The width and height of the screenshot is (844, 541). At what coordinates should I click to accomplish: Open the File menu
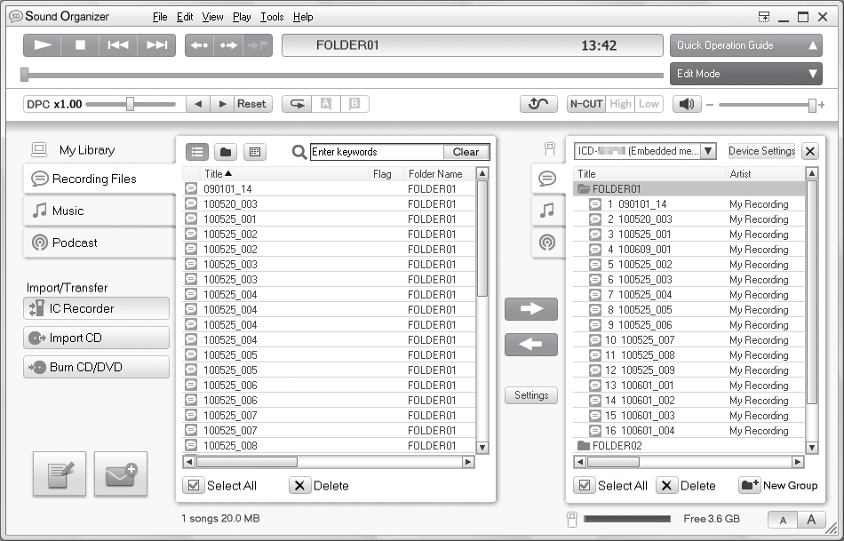pyautogui.click(x=160, y=17)
